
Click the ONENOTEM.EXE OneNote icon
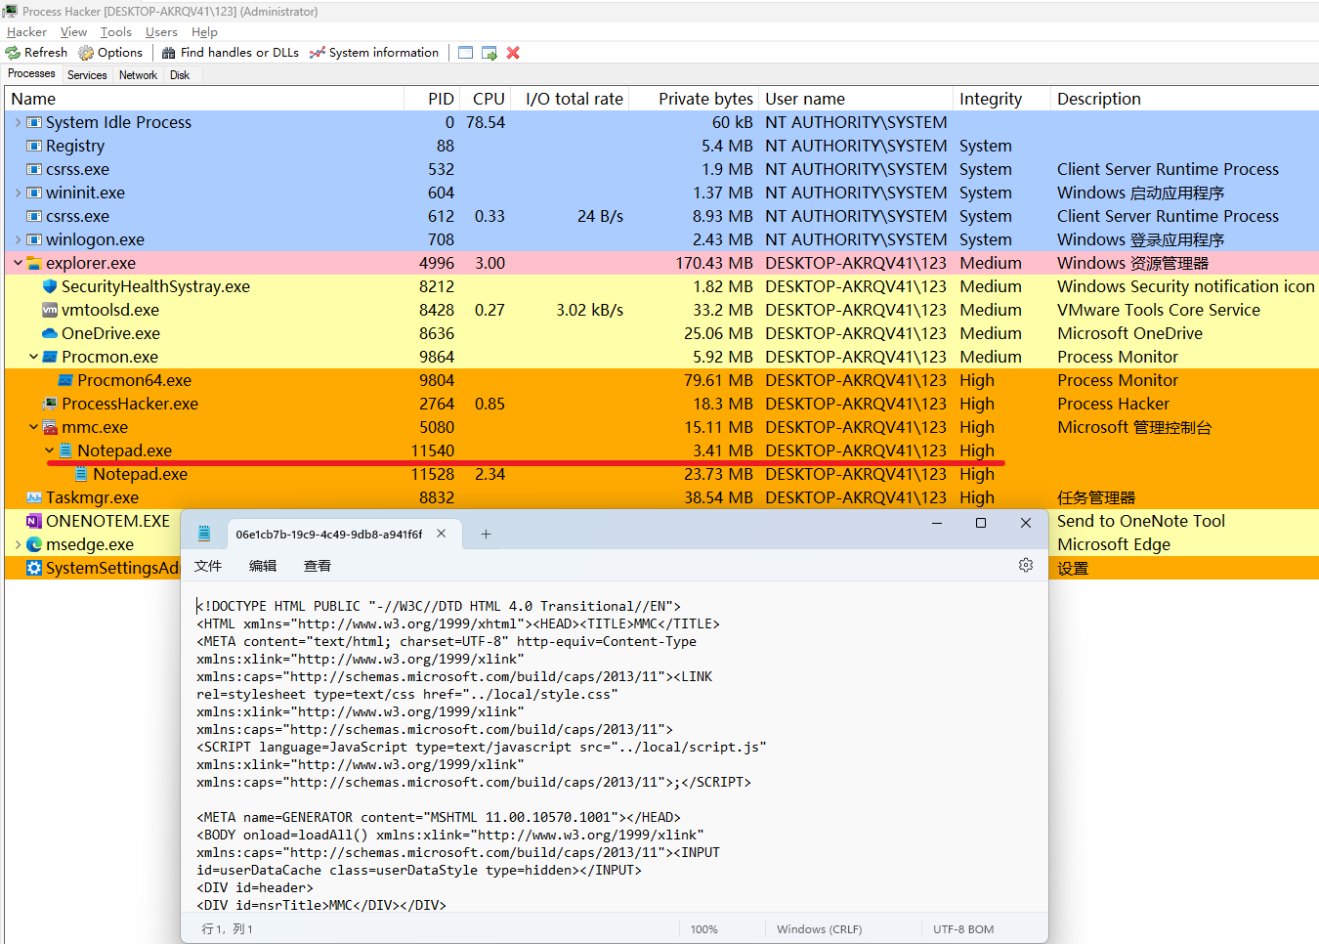pos(34,521)
